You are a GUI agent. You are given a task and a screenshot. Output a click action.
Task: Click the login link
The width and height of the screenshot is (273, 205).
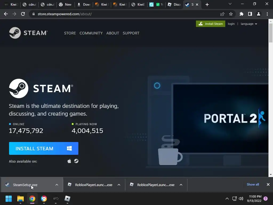[231, 24]
